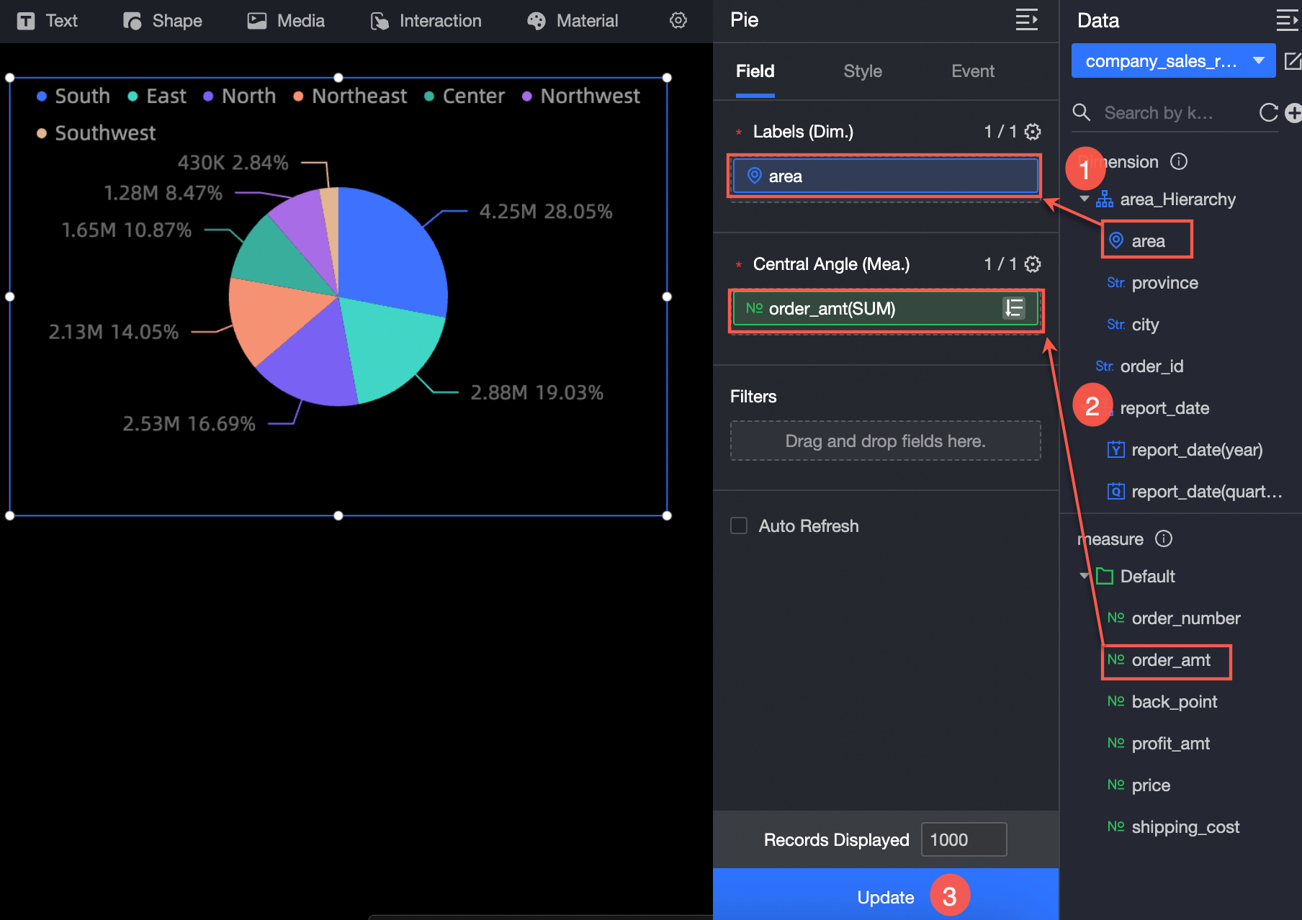Switch to the Field tab

[755, 71]
